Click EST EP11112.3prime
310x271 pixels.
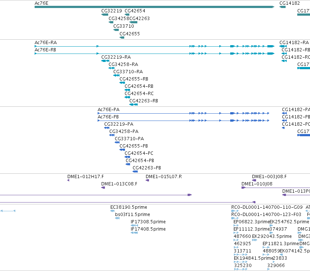point(236,233)
